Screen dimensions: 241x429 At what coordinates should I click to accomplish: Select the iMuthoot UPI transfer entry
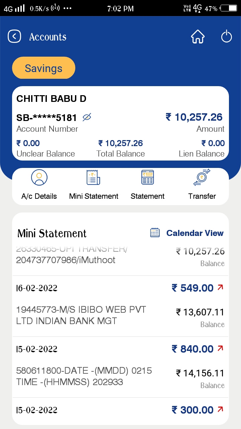point(66,260)
